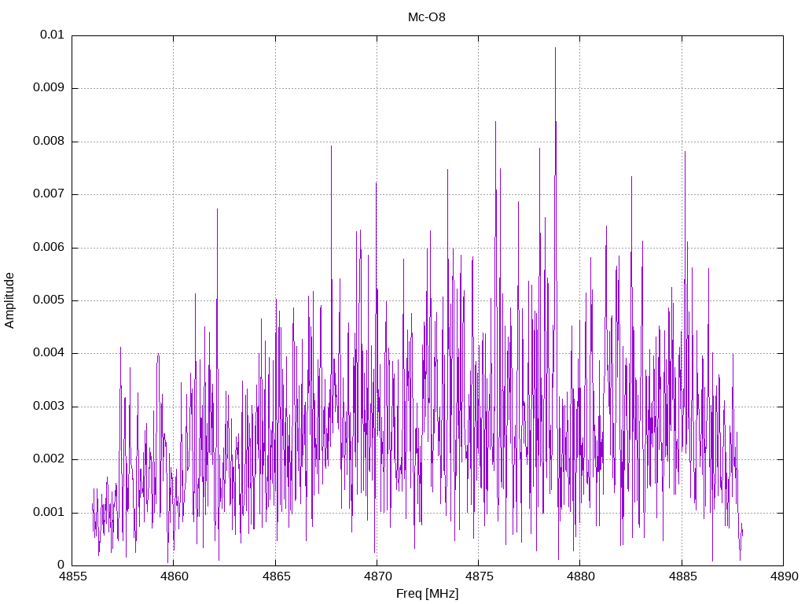Click the plot title Mc-O8
The height and width of the screenshot is (604, 805).
427,17
